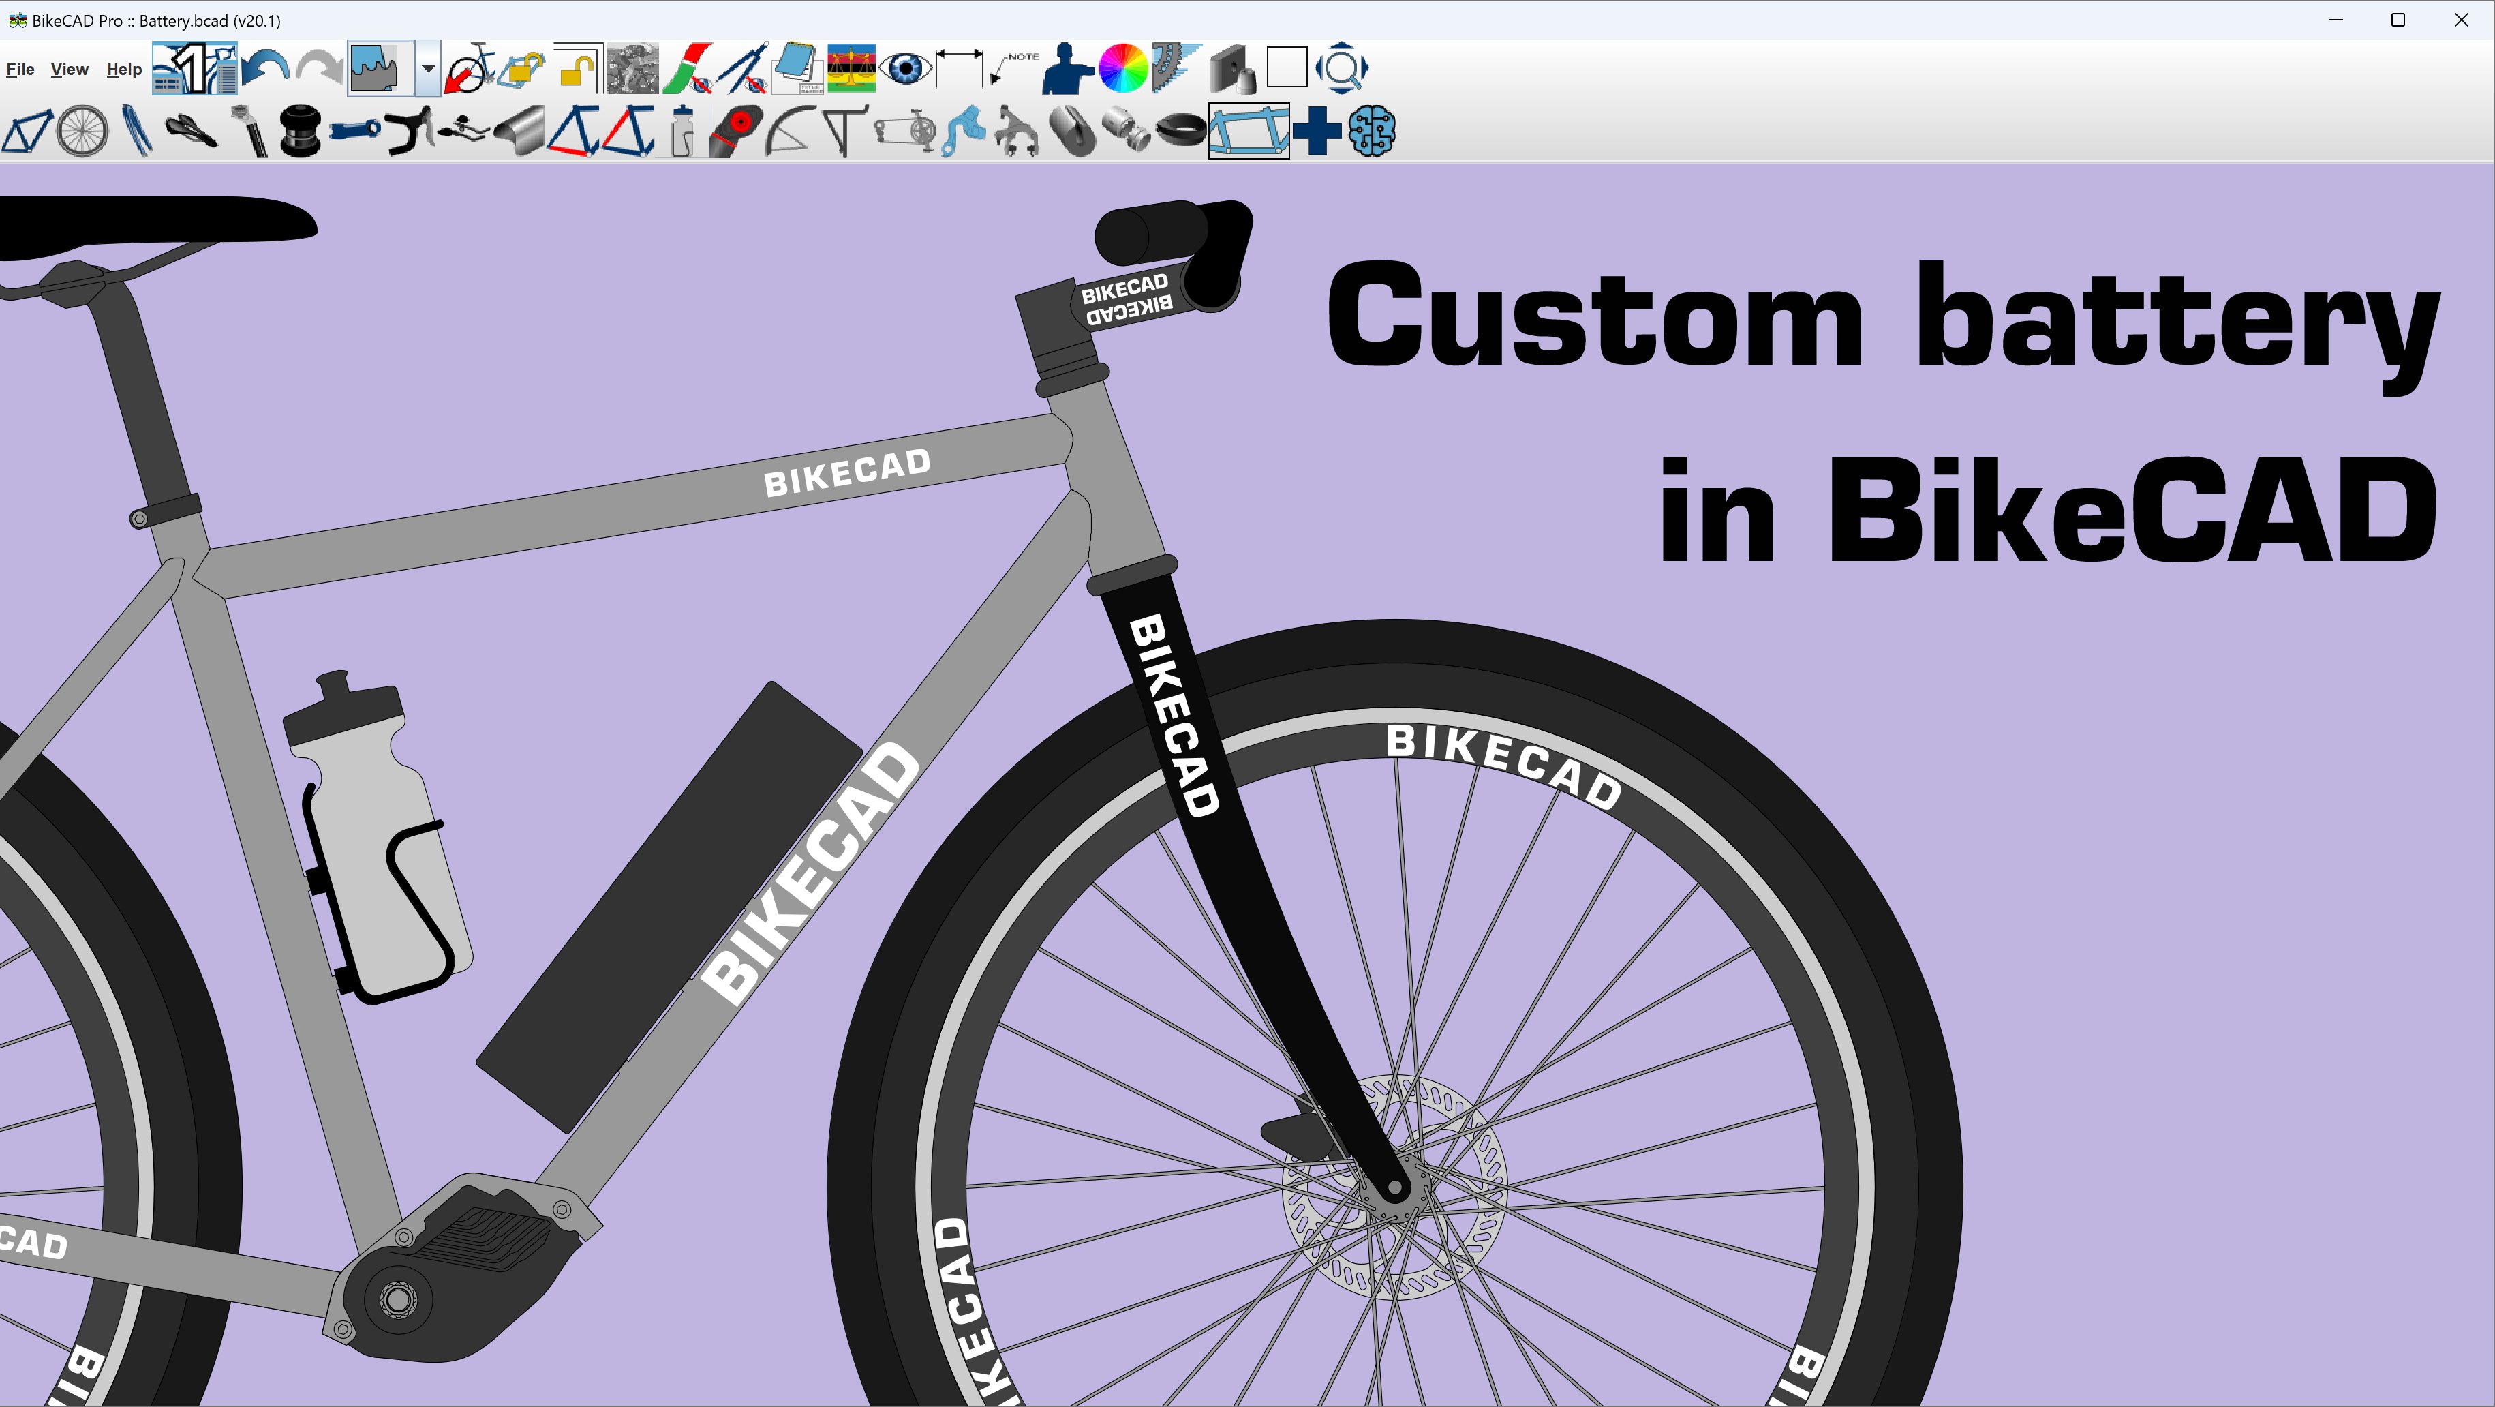The height and width of the screenshot is (1407, 2495).
Task: Open the File menu
Action: coord(19,69)
